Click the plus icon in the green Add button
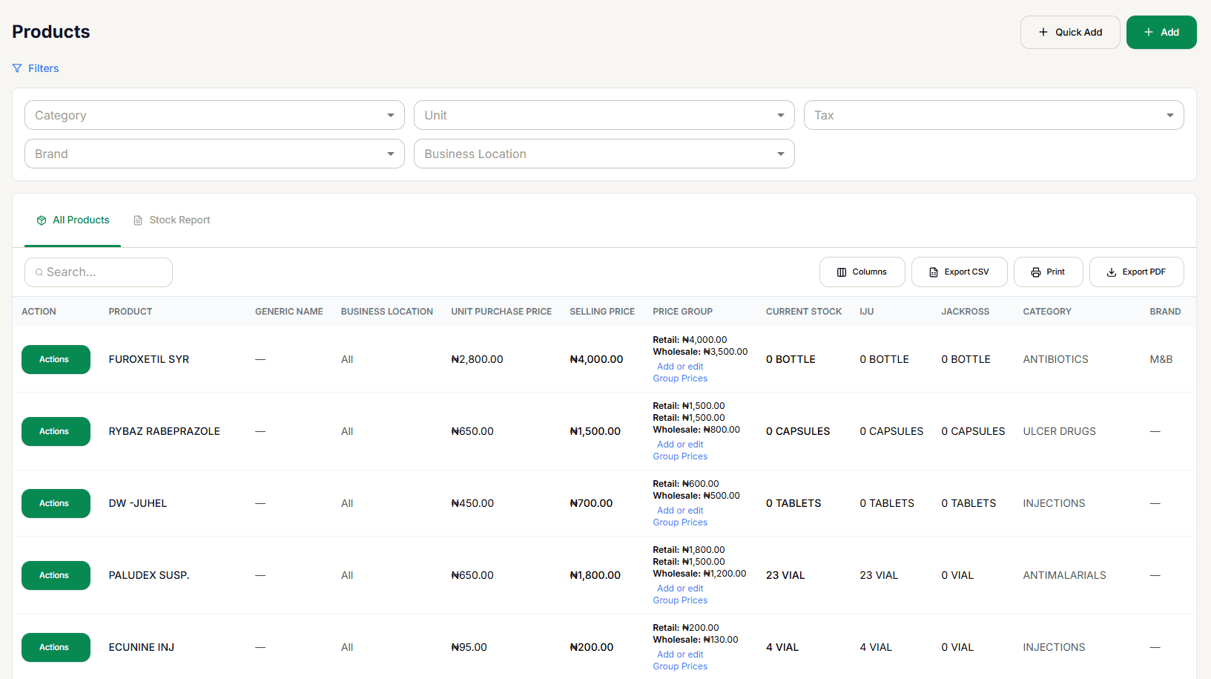1211x679 pixels. (1149, 32)
